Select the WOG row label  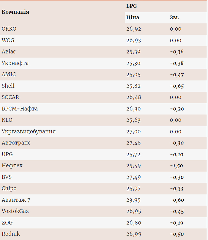8,40
